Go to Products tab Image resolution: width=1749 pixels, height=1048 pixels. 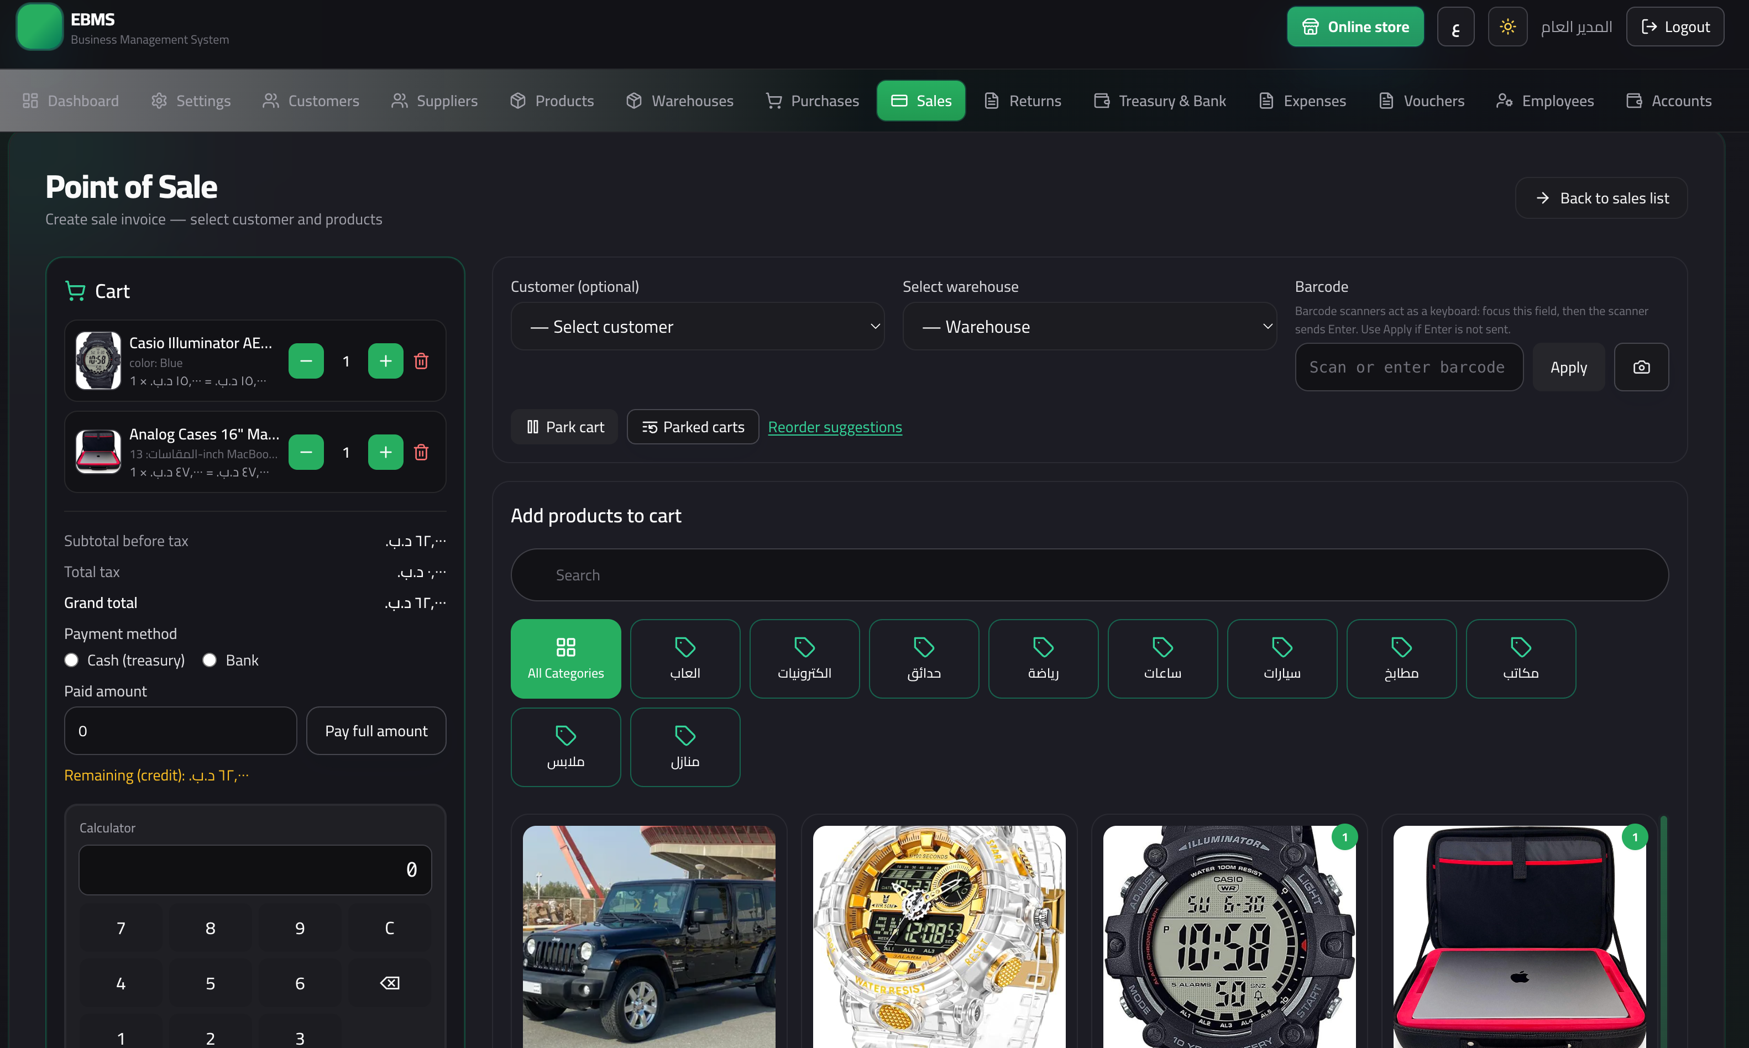click(x=552, y=101)
